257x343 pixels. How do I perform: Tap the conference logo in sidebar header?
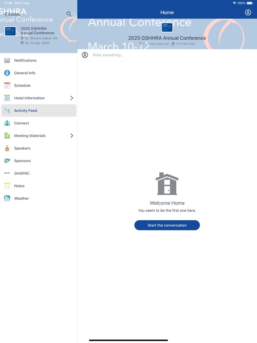click(10, 31)
